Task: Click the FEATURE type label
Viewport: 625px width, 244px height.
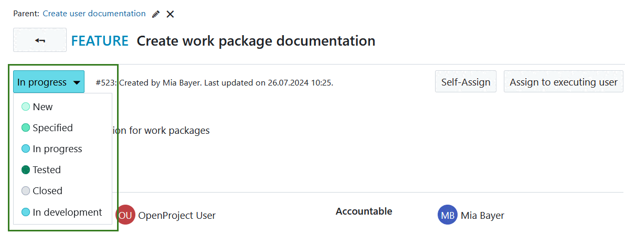Action: tap(100, 40)
